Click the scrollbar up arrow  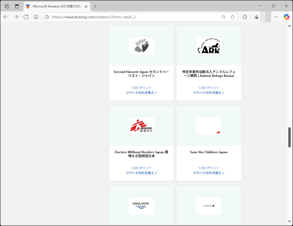click(x=289, y=26)
